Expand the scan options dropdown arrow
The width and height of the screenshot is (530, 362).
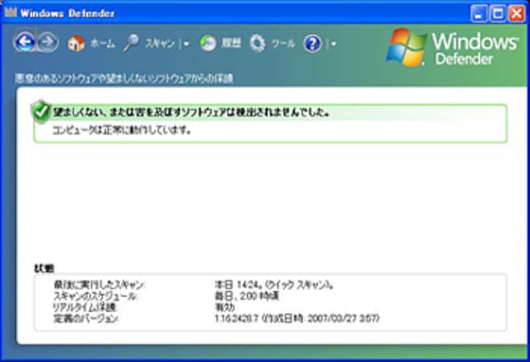point(186,44)
